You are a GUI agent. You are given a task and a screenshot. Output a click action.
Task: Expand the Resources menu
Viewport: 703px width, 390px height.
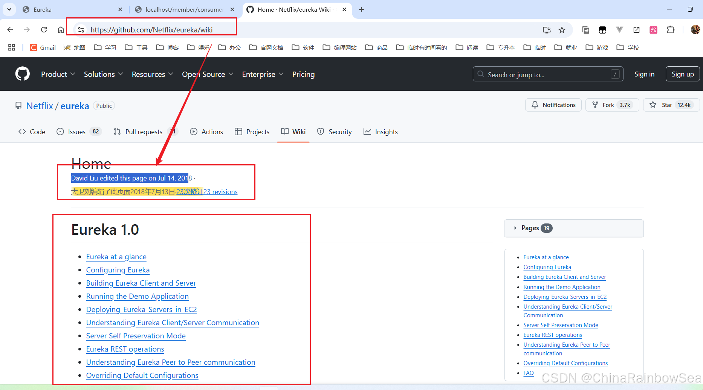click(x=152, y=74)
